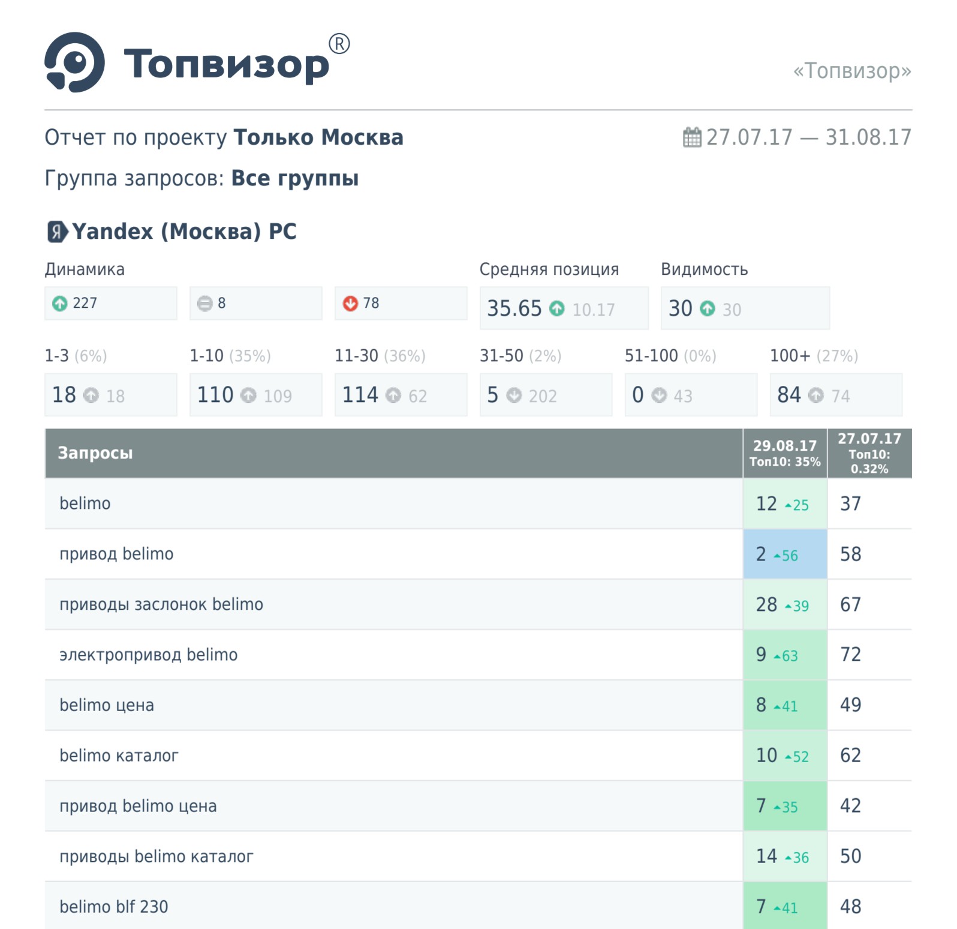Click the position cell 14 ▲36
Screen dimensions: 957x929
pos(785,856)
